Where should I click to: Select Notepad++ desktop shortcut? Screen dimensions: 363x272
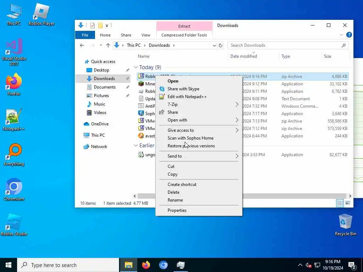point(14,120)
